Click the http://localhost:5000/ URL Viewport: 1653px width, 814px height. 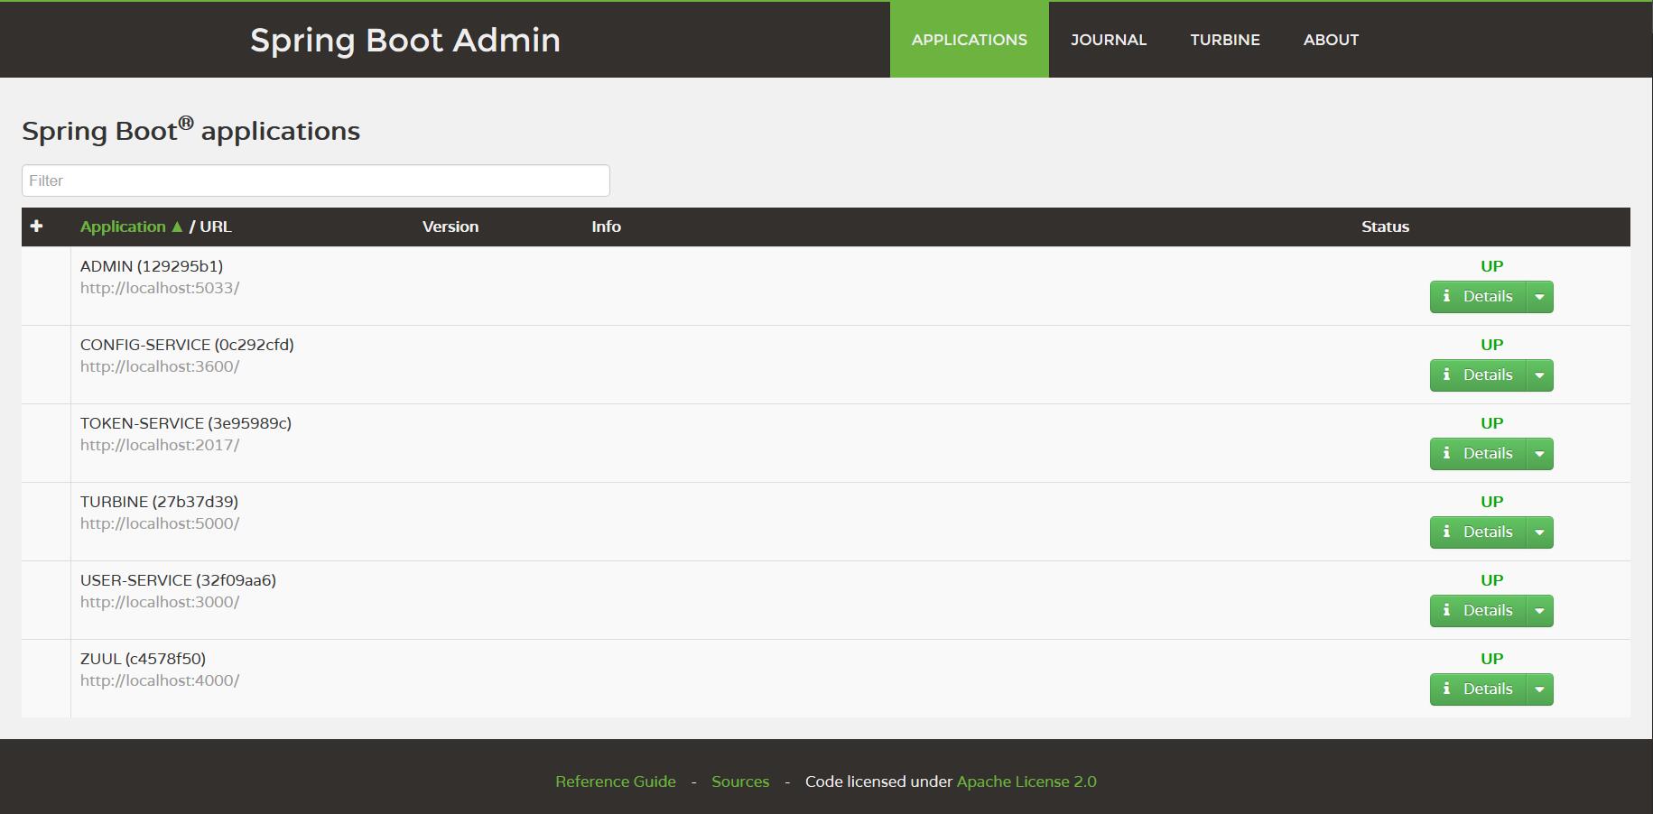point(160,523)
